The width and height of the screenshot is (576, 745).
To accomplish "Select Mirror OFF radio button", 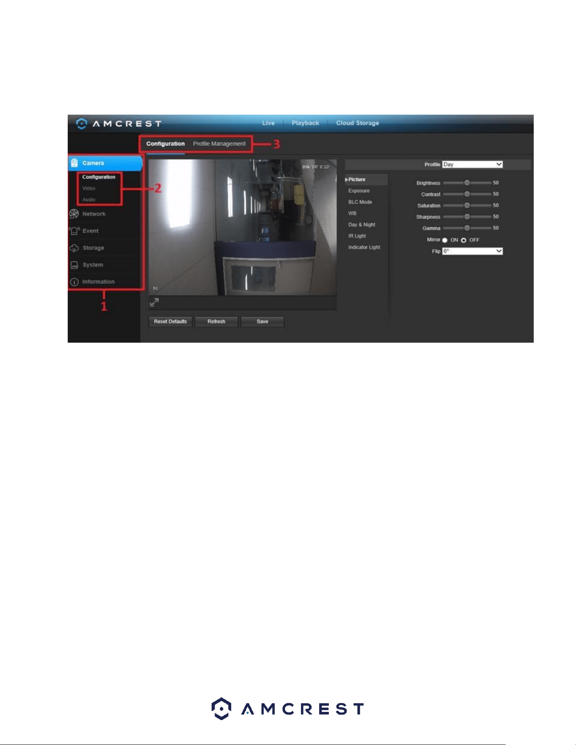I will pos(464,240).
